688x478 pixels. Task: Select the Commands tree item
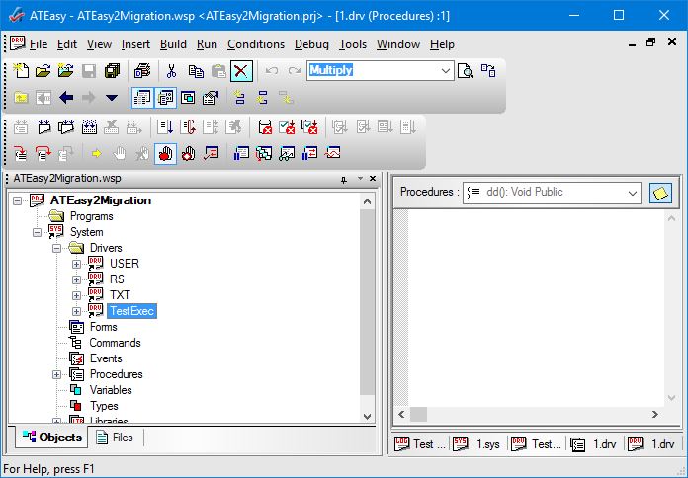[115, 343]
